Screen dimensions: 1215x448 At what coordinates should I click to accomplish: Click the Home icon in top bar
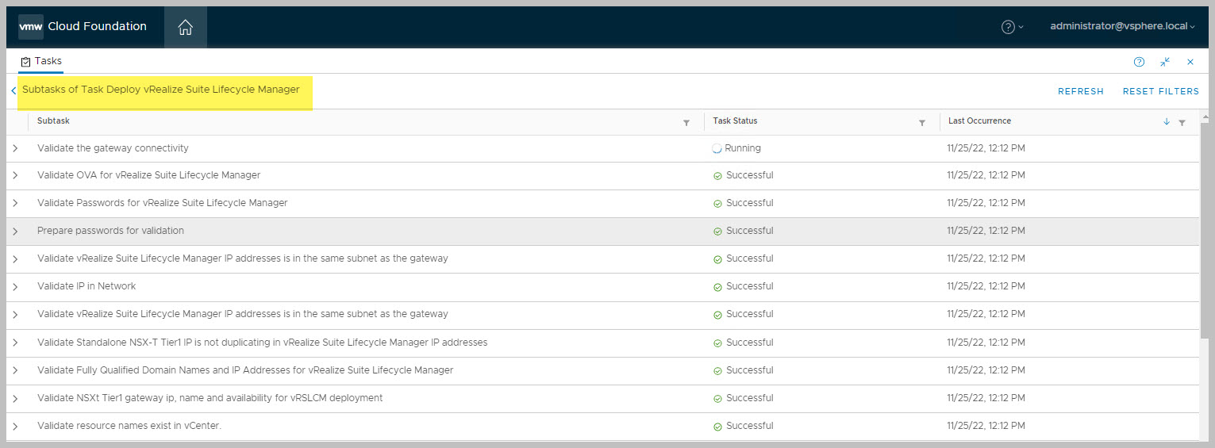click(x=185, y=27)
